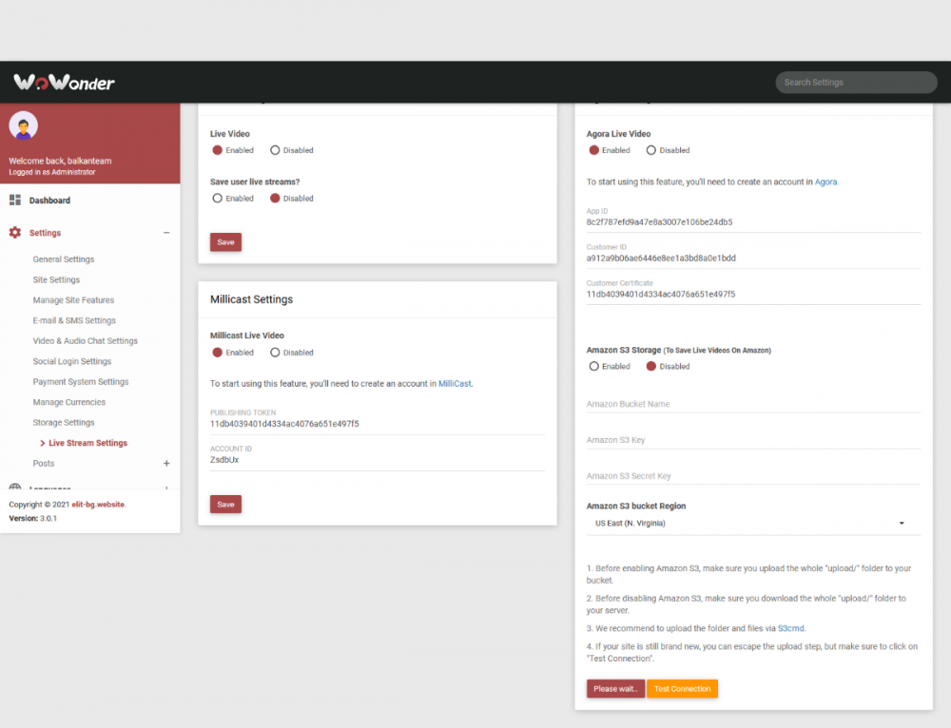Click the Version: 3.0.1 footer text
Viewport: 951px width, 728px height.
click(32, 518)
